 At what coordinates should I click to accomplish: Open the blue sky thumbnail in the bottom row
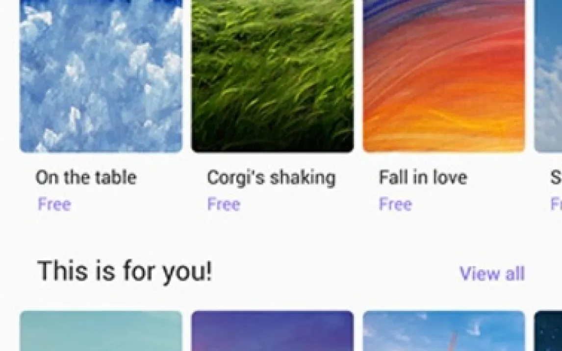point(444,331)
